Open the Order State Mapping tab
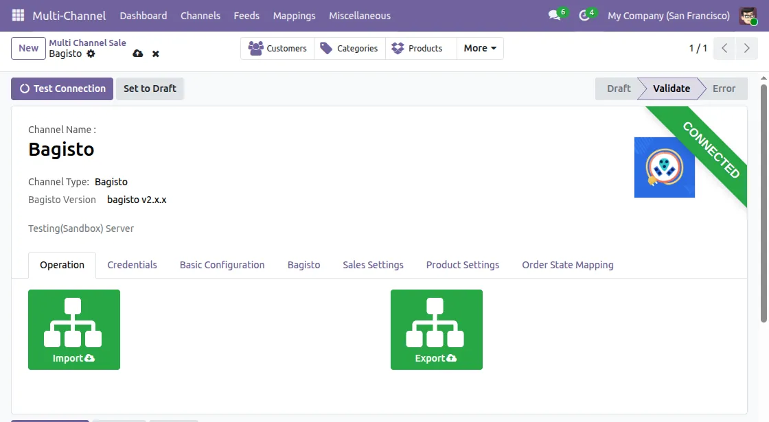The height and width of the screenshot is (422, 769). coord(567,265)
